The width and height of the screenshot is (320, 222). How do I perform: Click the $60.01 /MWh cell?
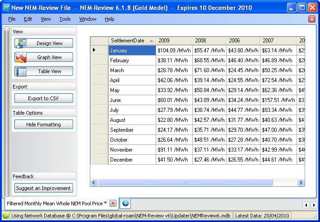point(174,100)
